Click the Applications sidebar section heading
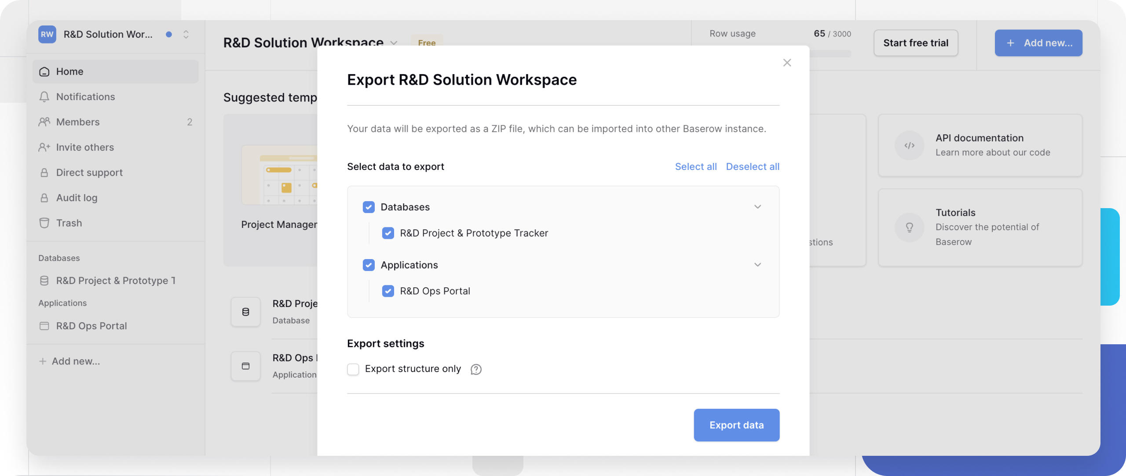The width and height of the screenshot is (1126, 476). coord(62,303)
